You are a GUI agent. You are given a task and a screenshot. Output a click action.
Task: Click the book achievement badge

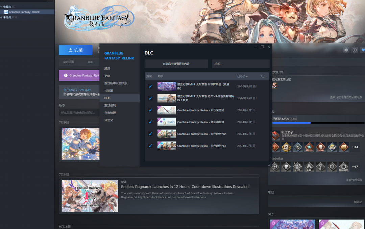332,147
